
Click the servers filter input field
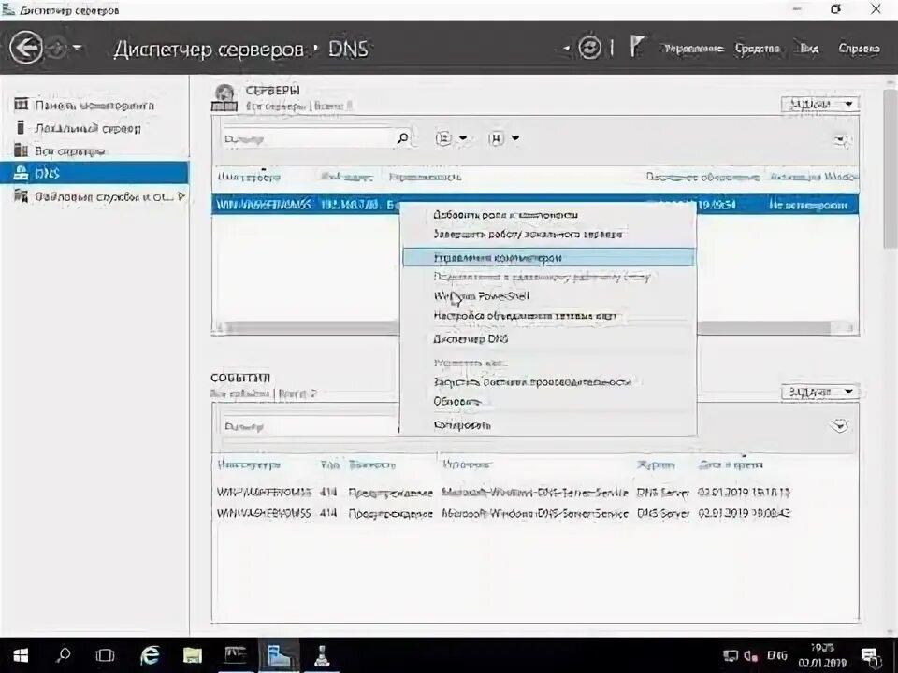[x=308, y=139]
